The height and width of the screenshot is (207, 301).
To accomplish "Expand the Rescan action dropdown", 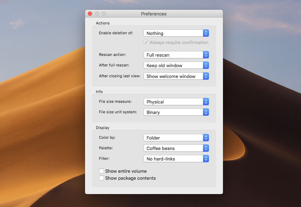I will 176,55.
